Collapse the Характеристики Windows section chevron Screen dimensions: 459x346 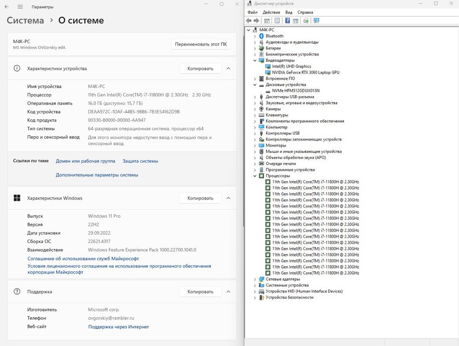[229, 198]
